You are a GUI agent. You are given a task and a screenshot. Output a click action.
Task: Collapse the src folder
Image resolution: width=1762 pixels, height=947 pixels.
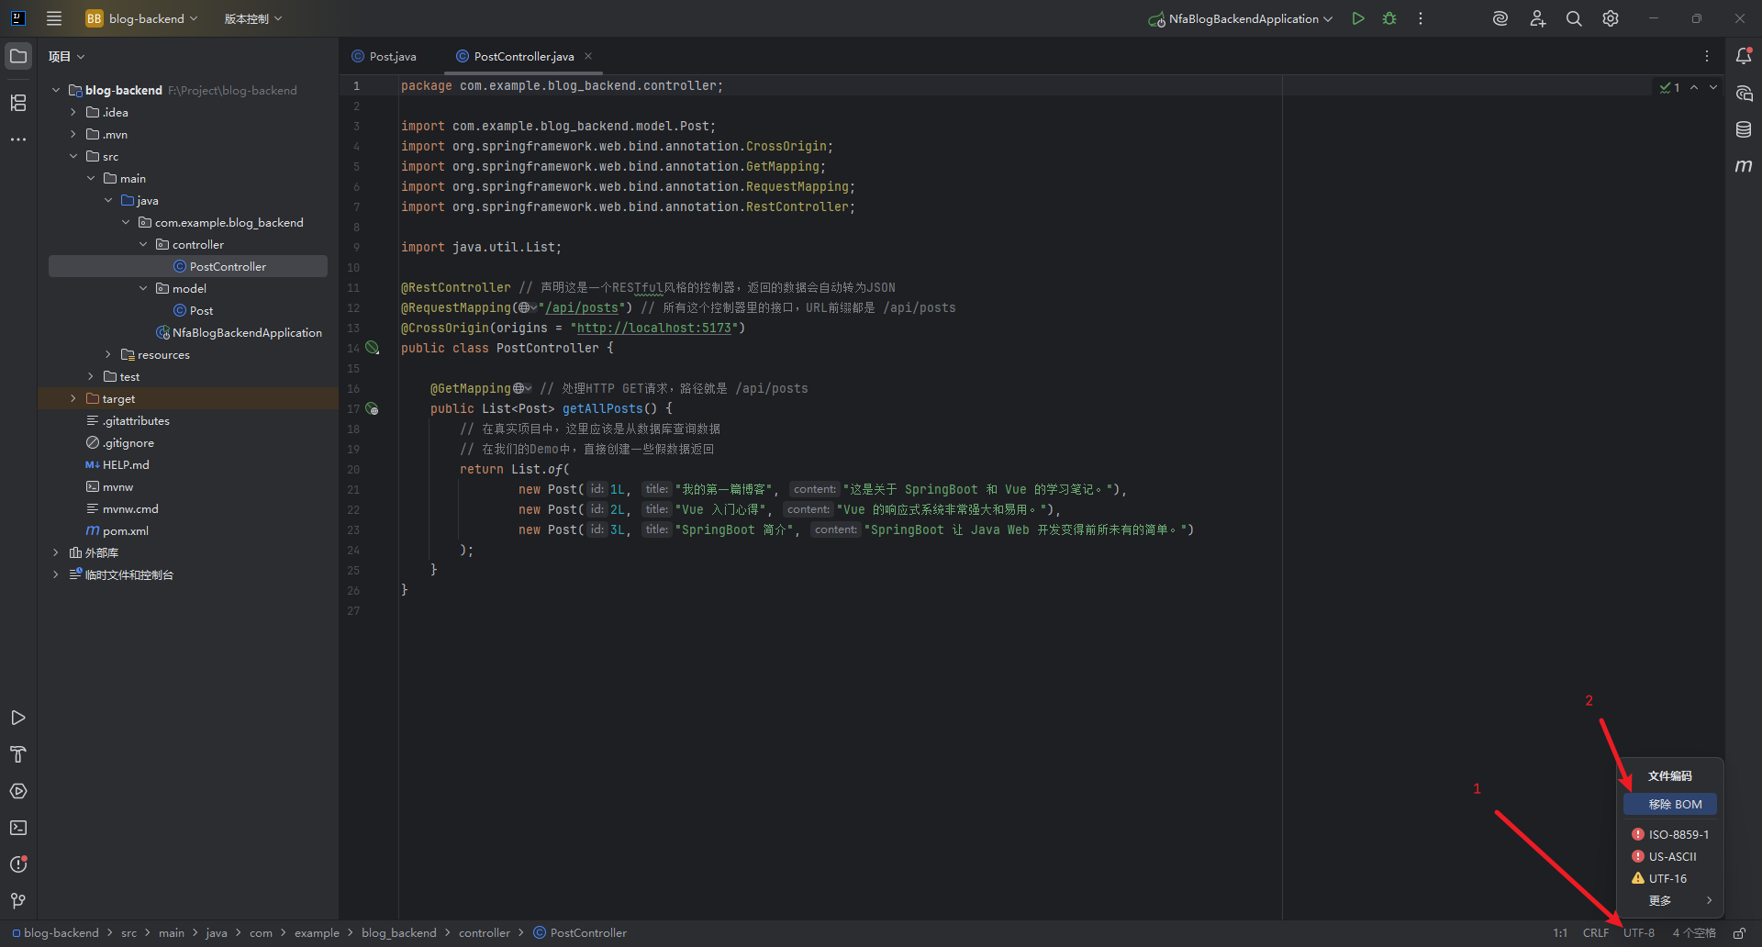pyautogui.click(x=73, y=156)
